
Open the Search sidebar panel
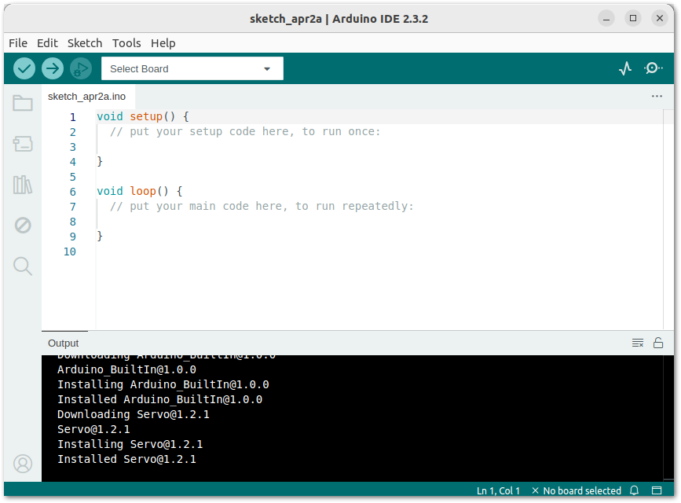point(23,266)
